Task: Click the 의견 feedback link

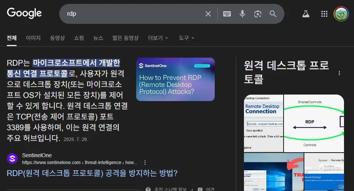Action: (210, 189)
